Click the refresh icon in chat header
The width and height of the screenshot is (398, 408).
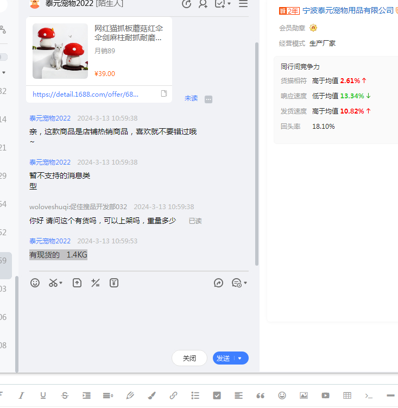[186, 4]
